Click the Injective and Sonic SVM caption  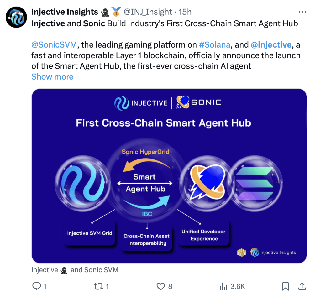point(75,270)
